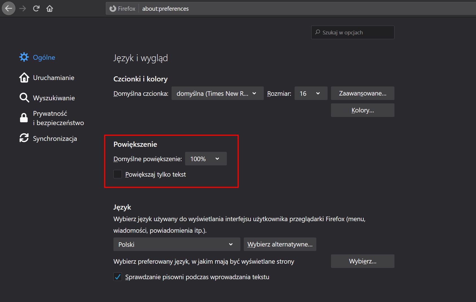Click the house icon beside Uruchamianie
Image resolution: width=476 pixels, height=302 pixels.
click(24, 77)
